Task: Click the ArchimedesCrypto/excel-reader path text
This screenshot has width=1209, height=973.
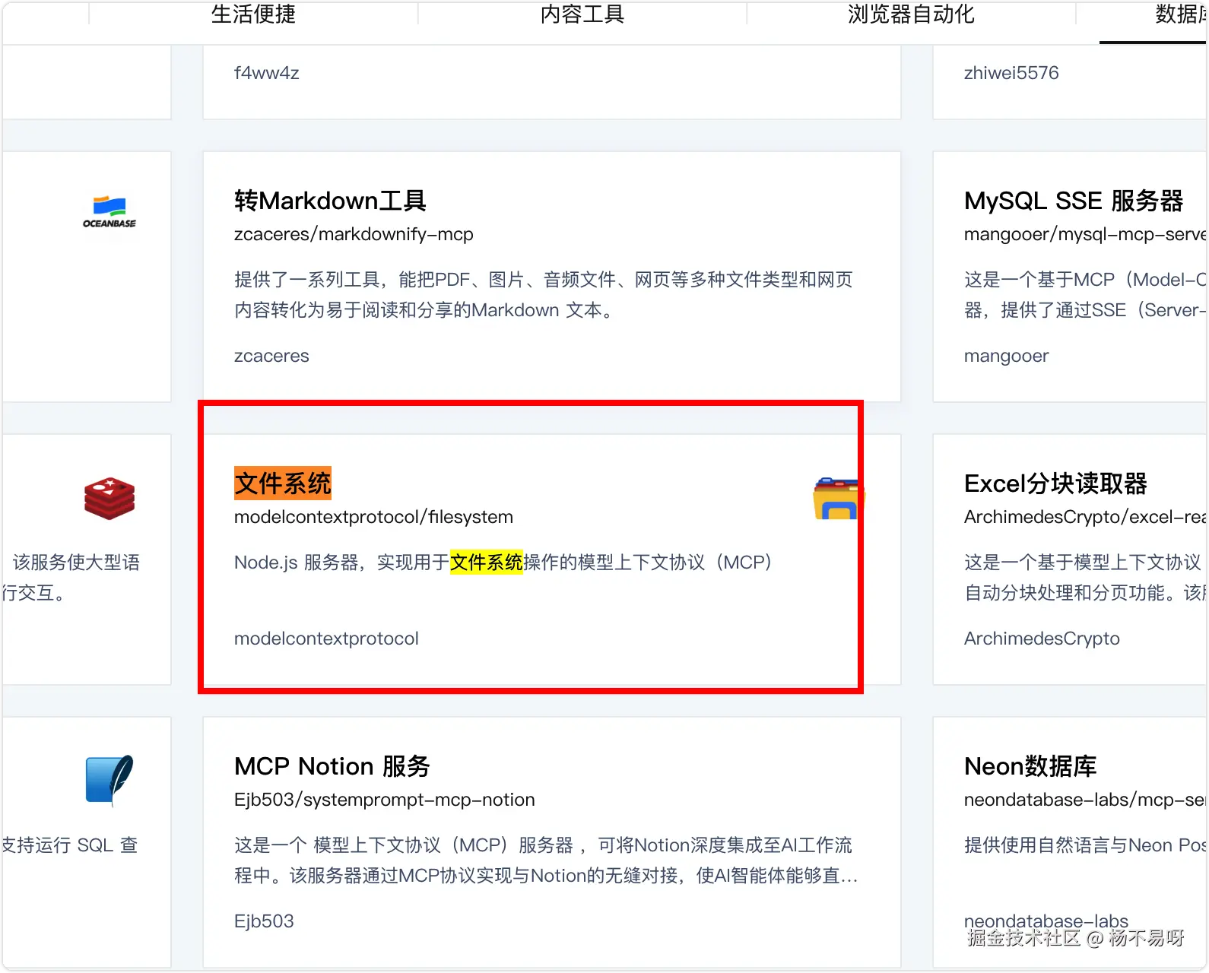Action: [1085, 517]
